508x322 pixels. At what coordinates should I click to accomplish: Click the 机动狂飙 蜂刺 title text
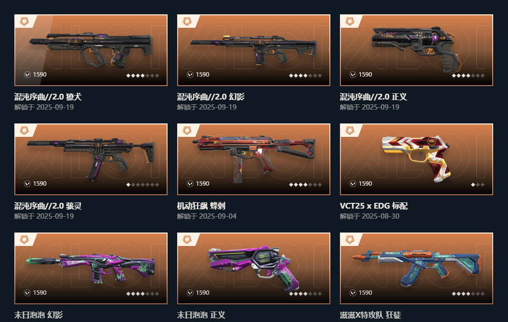201,206
